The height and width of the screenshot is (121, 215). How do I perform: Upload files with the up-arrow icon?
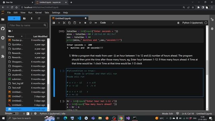coord(32,18)
